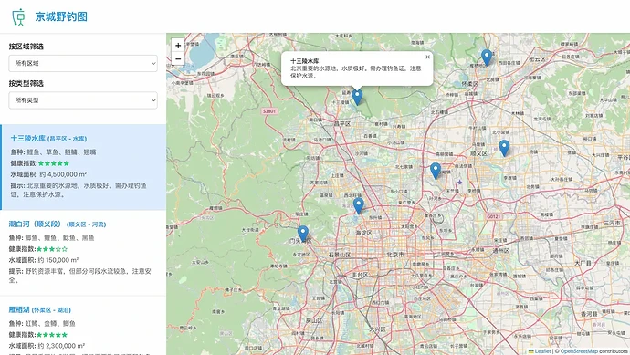630x355 pixels.
Task: Select the map marker east of 顺义区
Action: pyautogui.click(x=504, y=148)
